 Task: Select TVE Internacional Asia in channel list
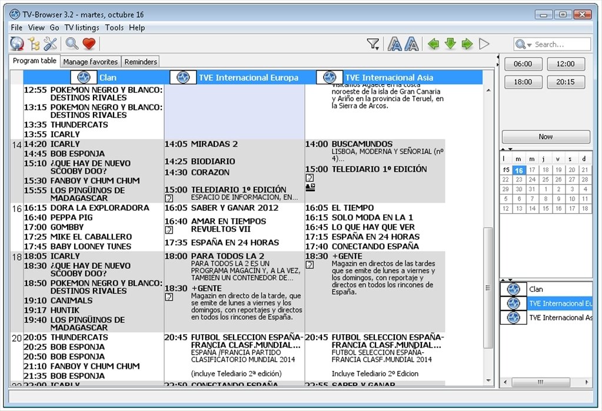coord(546,318)
